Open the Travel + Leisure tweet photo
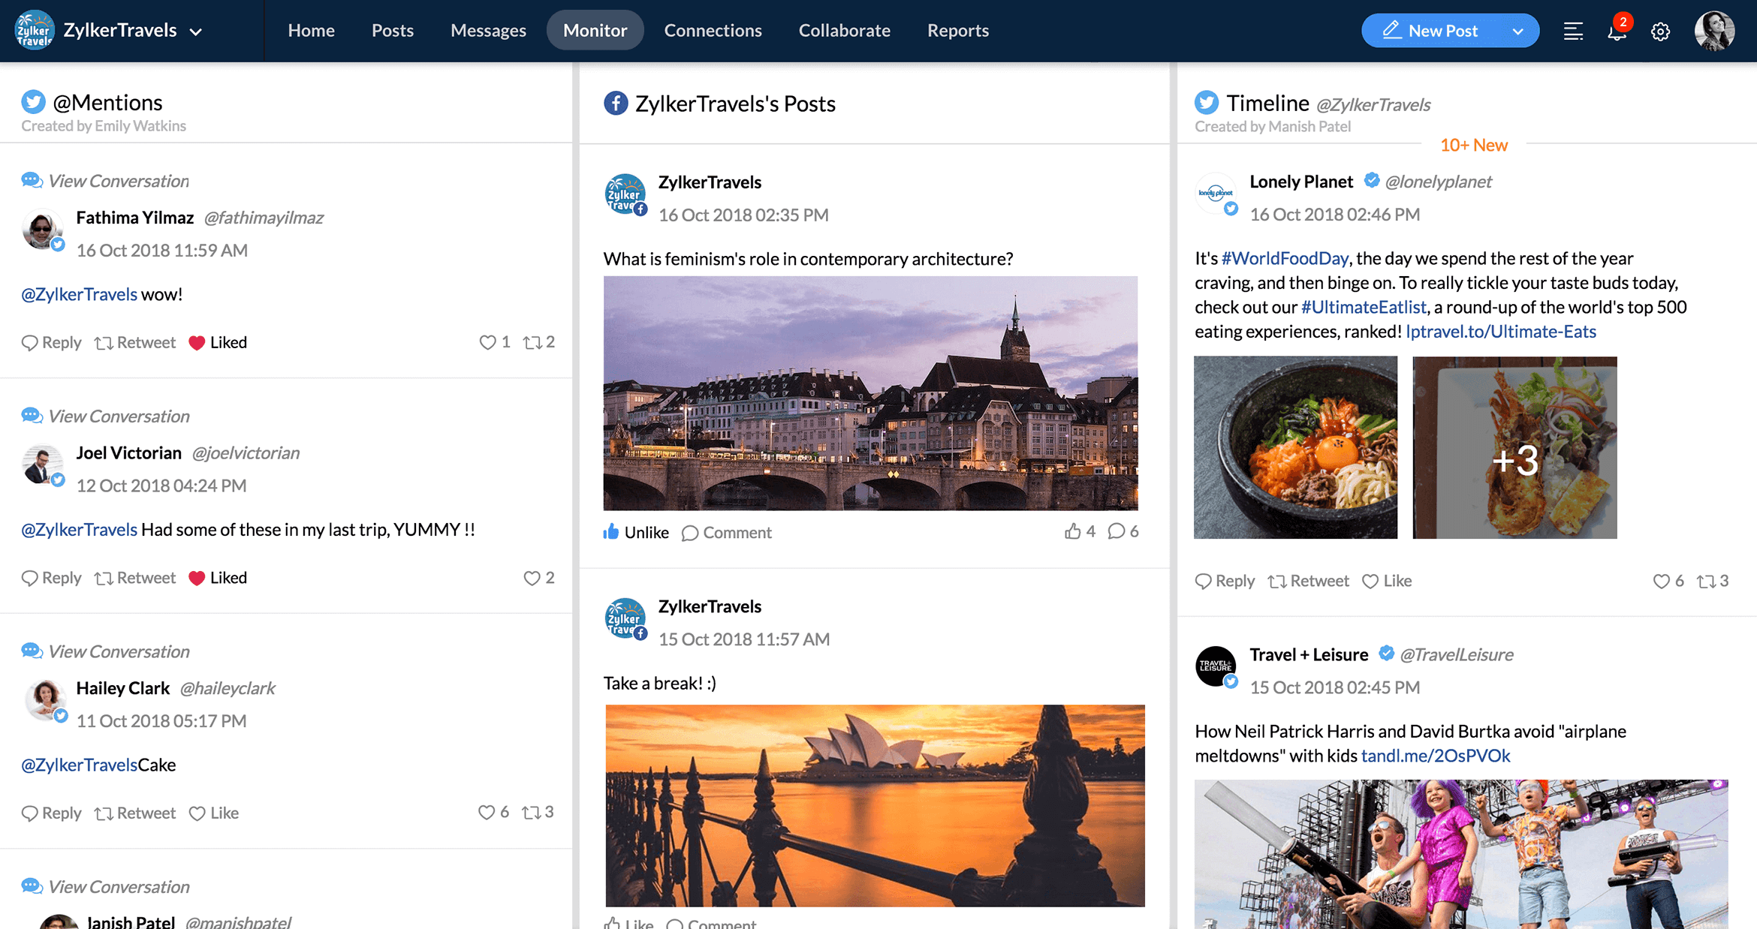1757x929 pixels. point(1461,854)
